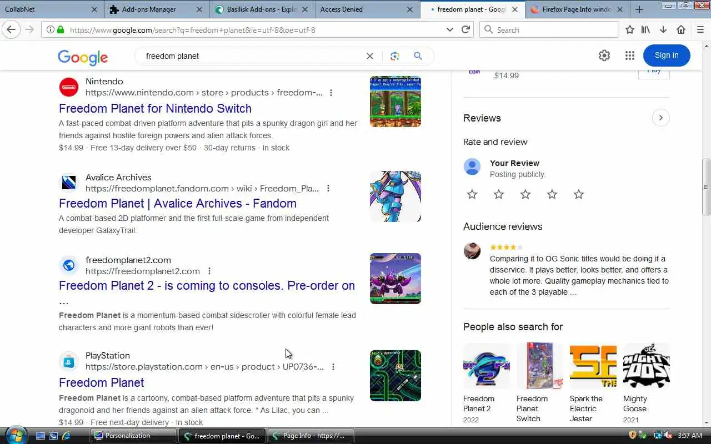Open Freedom Planet for Nintendo Switch link

coord(155,108)
